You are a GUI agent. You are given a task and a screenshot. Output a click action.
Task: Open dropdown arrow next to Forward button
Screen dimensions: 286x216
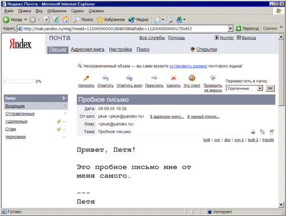point(39,19)
